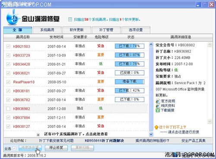Click the 停止修复 button
Image resolution: width=216 pixels, height=159 pixels.
56,148
